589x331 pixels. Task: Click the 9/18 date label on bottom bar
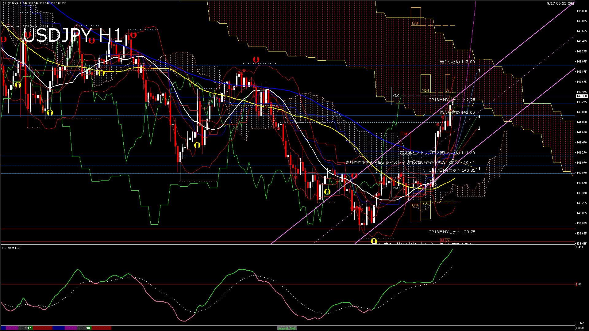click(x=87, y=328)
